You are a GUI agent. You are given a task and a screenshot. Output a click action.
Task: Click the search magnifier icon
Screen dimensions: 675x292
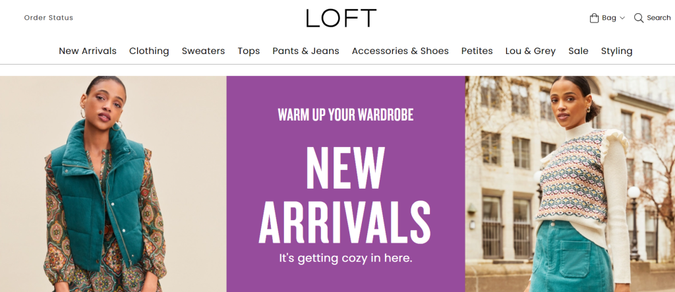639,18
